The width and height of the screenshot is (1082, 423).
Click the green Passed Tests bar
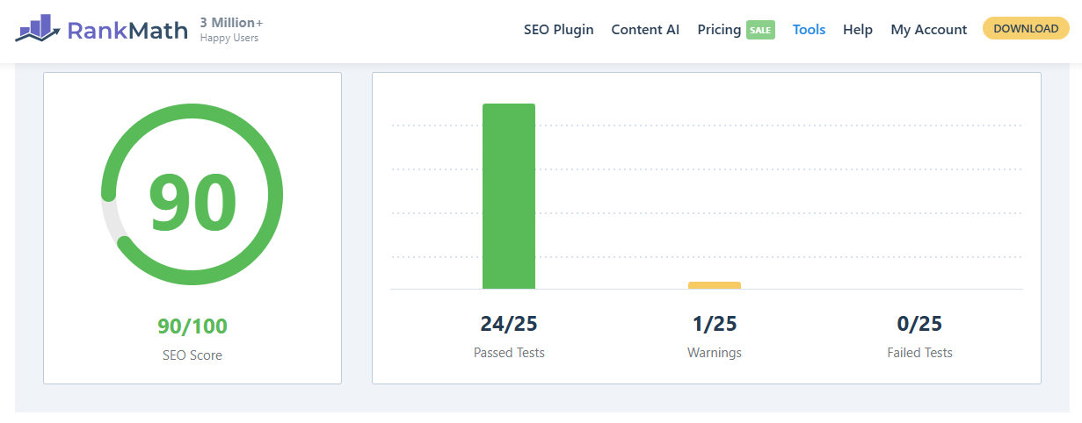point(509,196)
